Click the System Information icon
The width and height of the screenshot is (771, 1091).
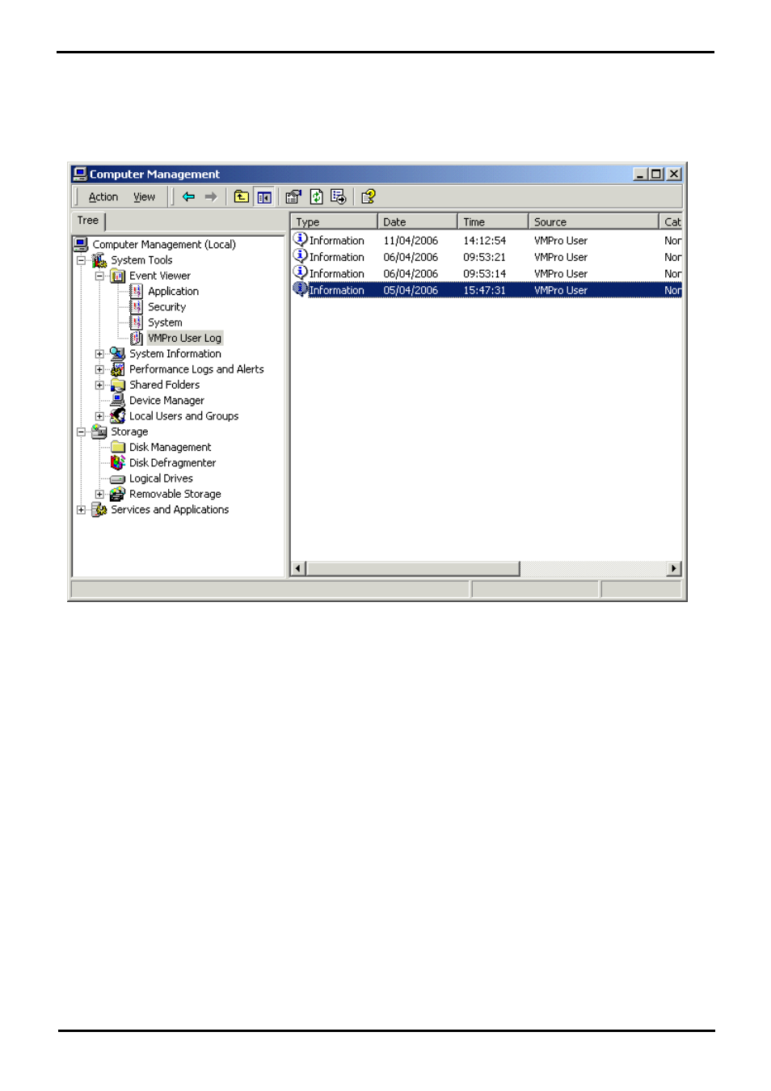pyautogui.click(x=118, y=353)
